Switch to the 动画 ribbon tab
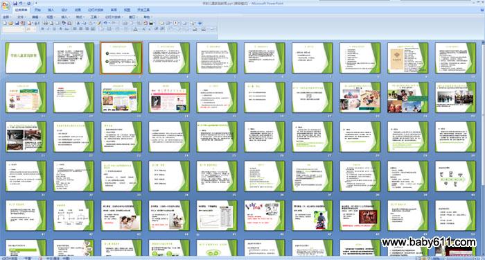 pyautogui.click(x=78, y=10)
